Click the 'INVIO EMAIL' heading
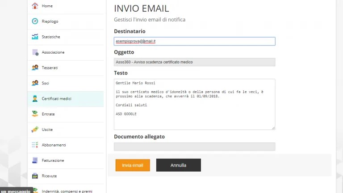This screenshot has height=193, width=343. tap(142, 8)
